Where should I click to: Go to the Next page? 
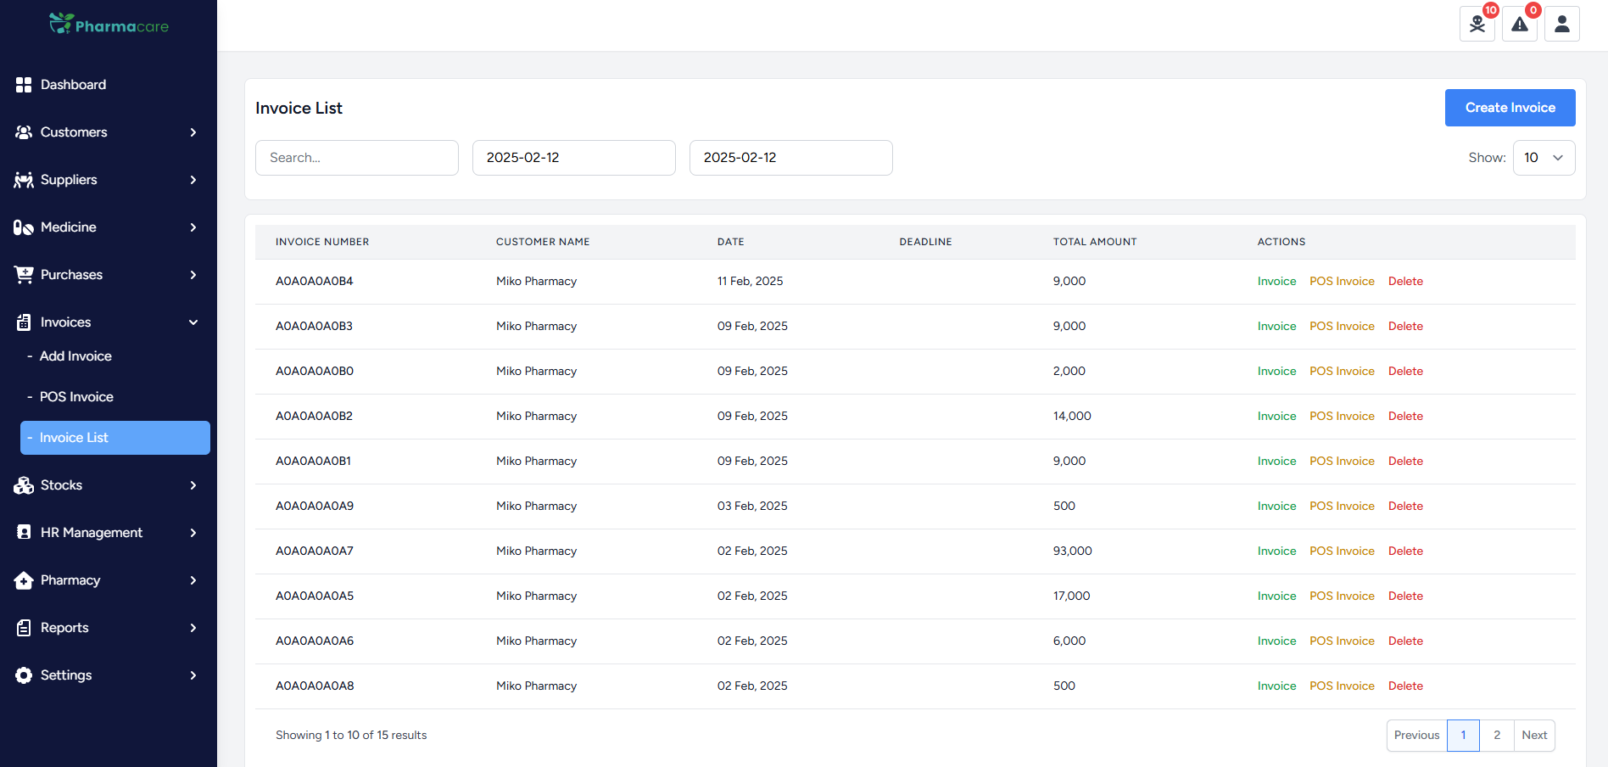(x=1534, y=736)
